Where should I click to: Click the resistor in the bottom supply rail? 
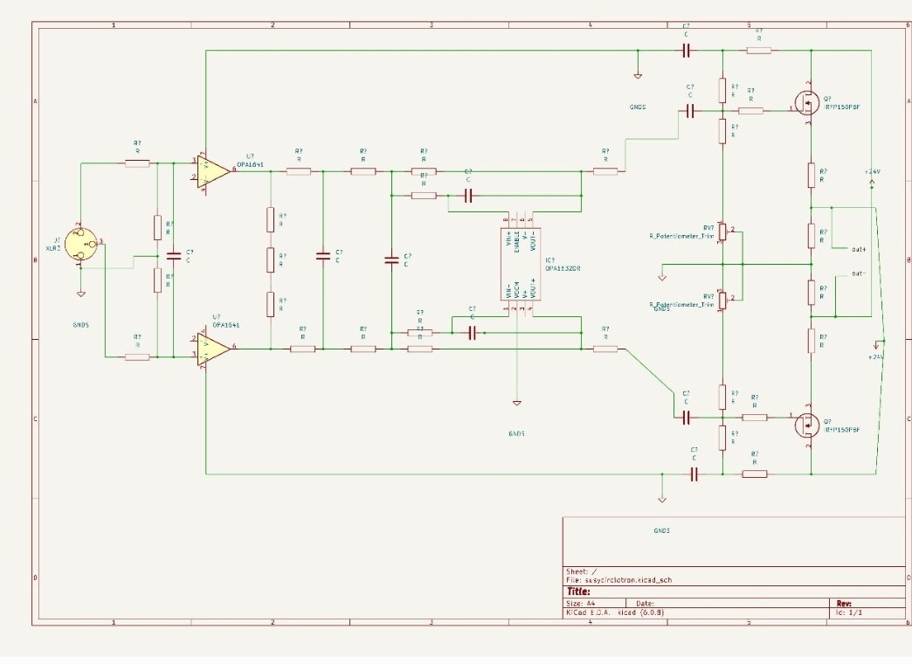pyautogui.click(x=755, y=474)
